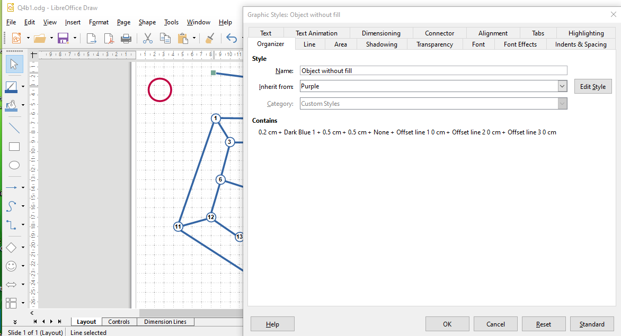Expand the Open folder dropdown arrow
The height and width of the screenshot is (336, 621).
(x=51, y=38)
